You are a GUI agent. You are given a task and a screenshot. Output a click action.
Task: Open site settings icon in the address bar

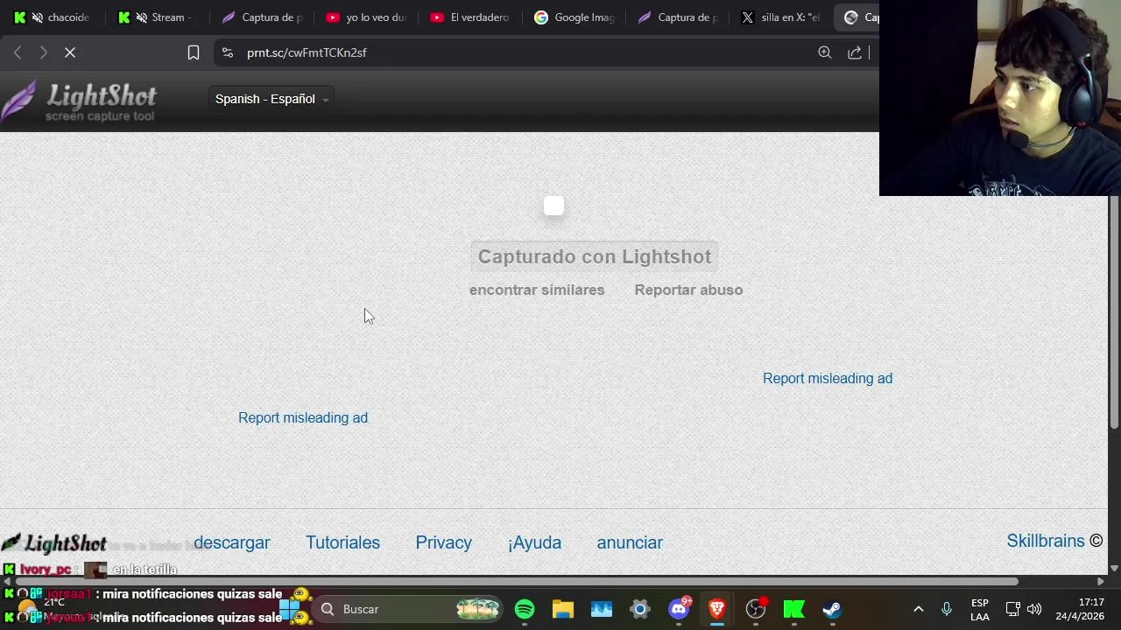pyautogui.click(x=228, y=52)
